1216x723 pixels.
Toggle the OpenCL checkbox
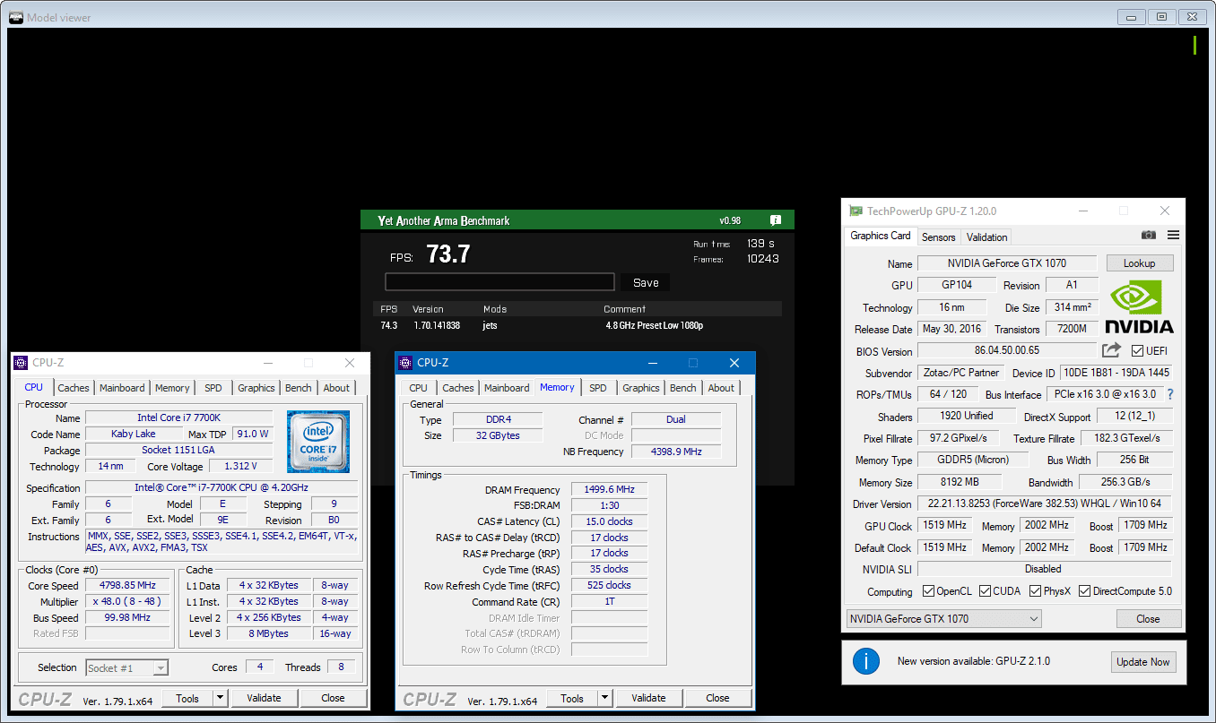(x=929, y=591)
